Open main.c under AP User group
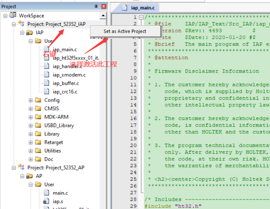 pyautogui.click(x=60, y=193)
